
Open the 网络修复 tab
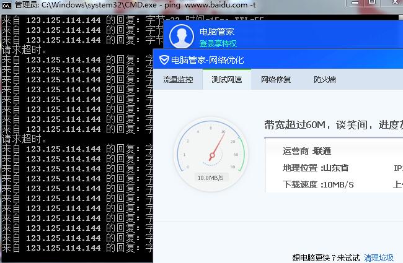click(276, 80)
